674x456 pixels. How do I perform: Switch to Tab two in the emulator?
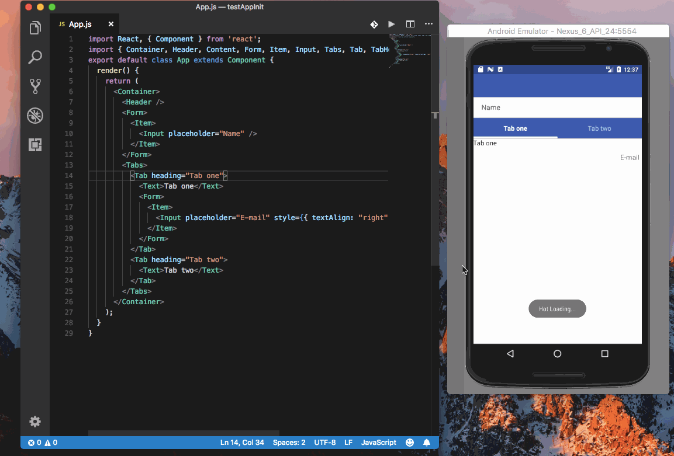[599, 128]
